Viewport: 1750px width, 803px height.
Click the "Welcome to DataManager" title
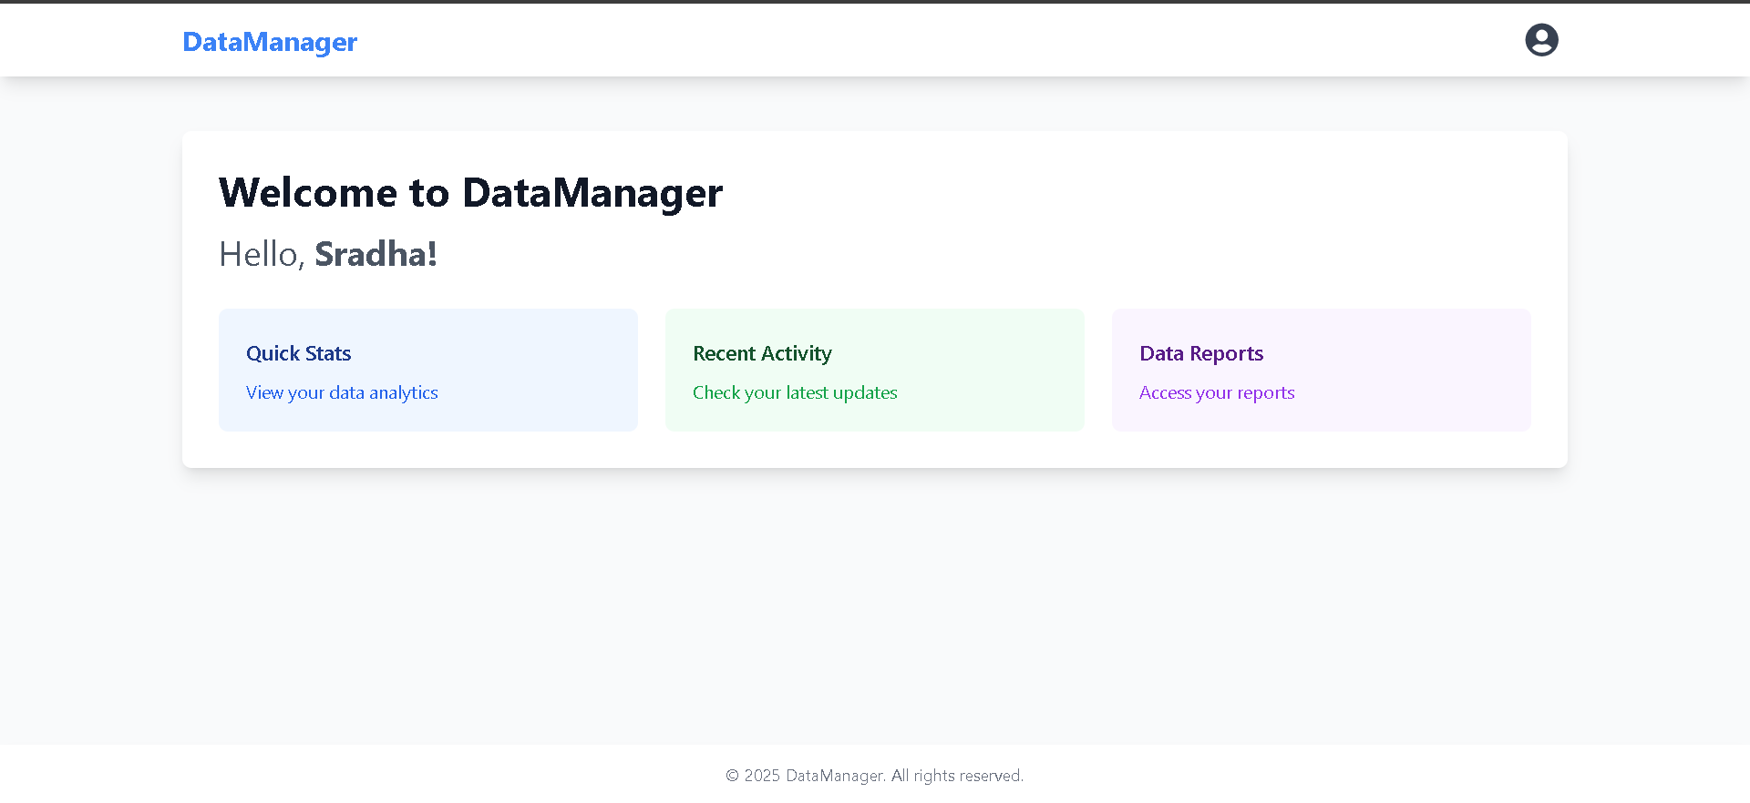click(x=470, y=193)
